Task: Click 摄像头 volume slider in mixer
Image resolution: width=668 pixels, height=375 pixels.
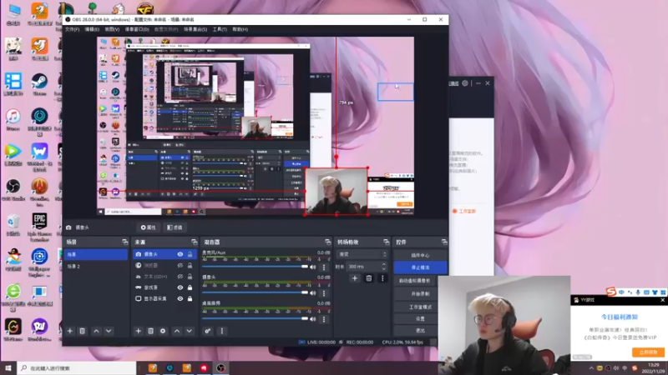Action: pyautogui.click(x=255, y=292)
